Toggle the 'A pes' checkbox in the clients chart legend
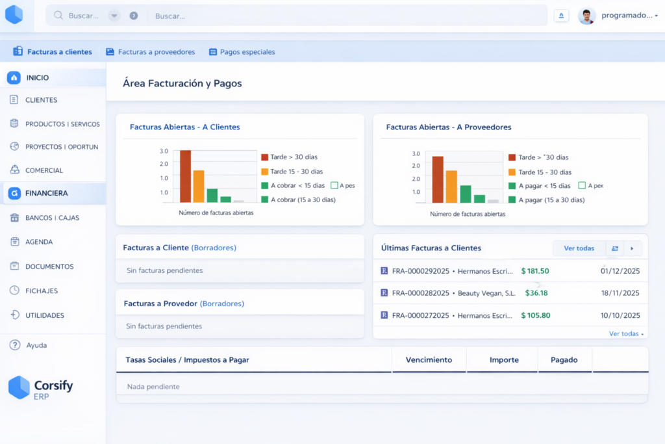 pyautogui.click(x=334, y=185)
